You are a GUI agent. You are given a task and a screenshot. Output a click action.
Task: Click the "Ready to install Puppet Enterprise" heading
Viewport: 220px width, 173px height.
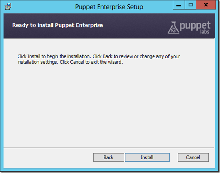pos(57,25)
